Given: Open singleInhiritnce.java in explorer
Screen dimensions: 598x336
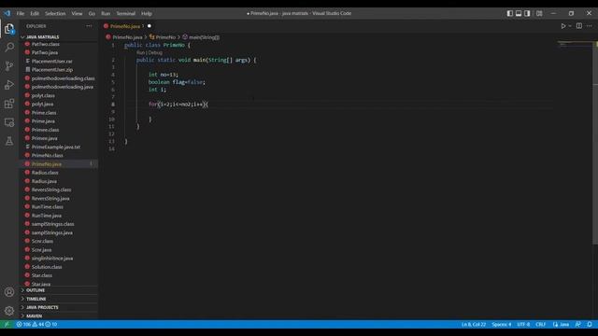Looking at the screenshot, I should [x=52, y=258].
